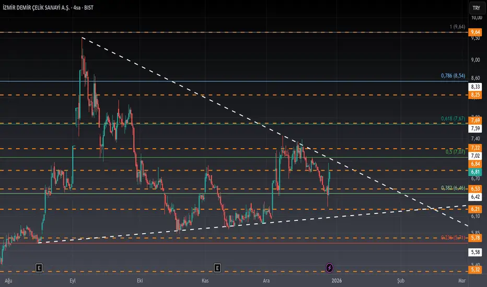Click the Kas date label on time axis
This screenshot has width=487, height=287.
tap(205, 281)
